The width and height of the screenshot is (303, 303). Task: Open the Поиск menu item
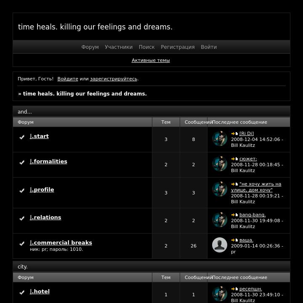tap(147, 47)
